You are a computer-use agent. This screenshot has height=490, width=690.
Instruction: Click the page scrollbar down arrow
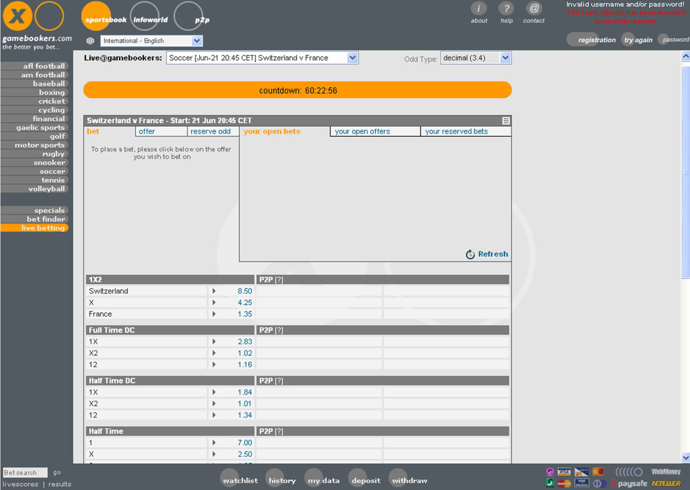tap(685, 458)
